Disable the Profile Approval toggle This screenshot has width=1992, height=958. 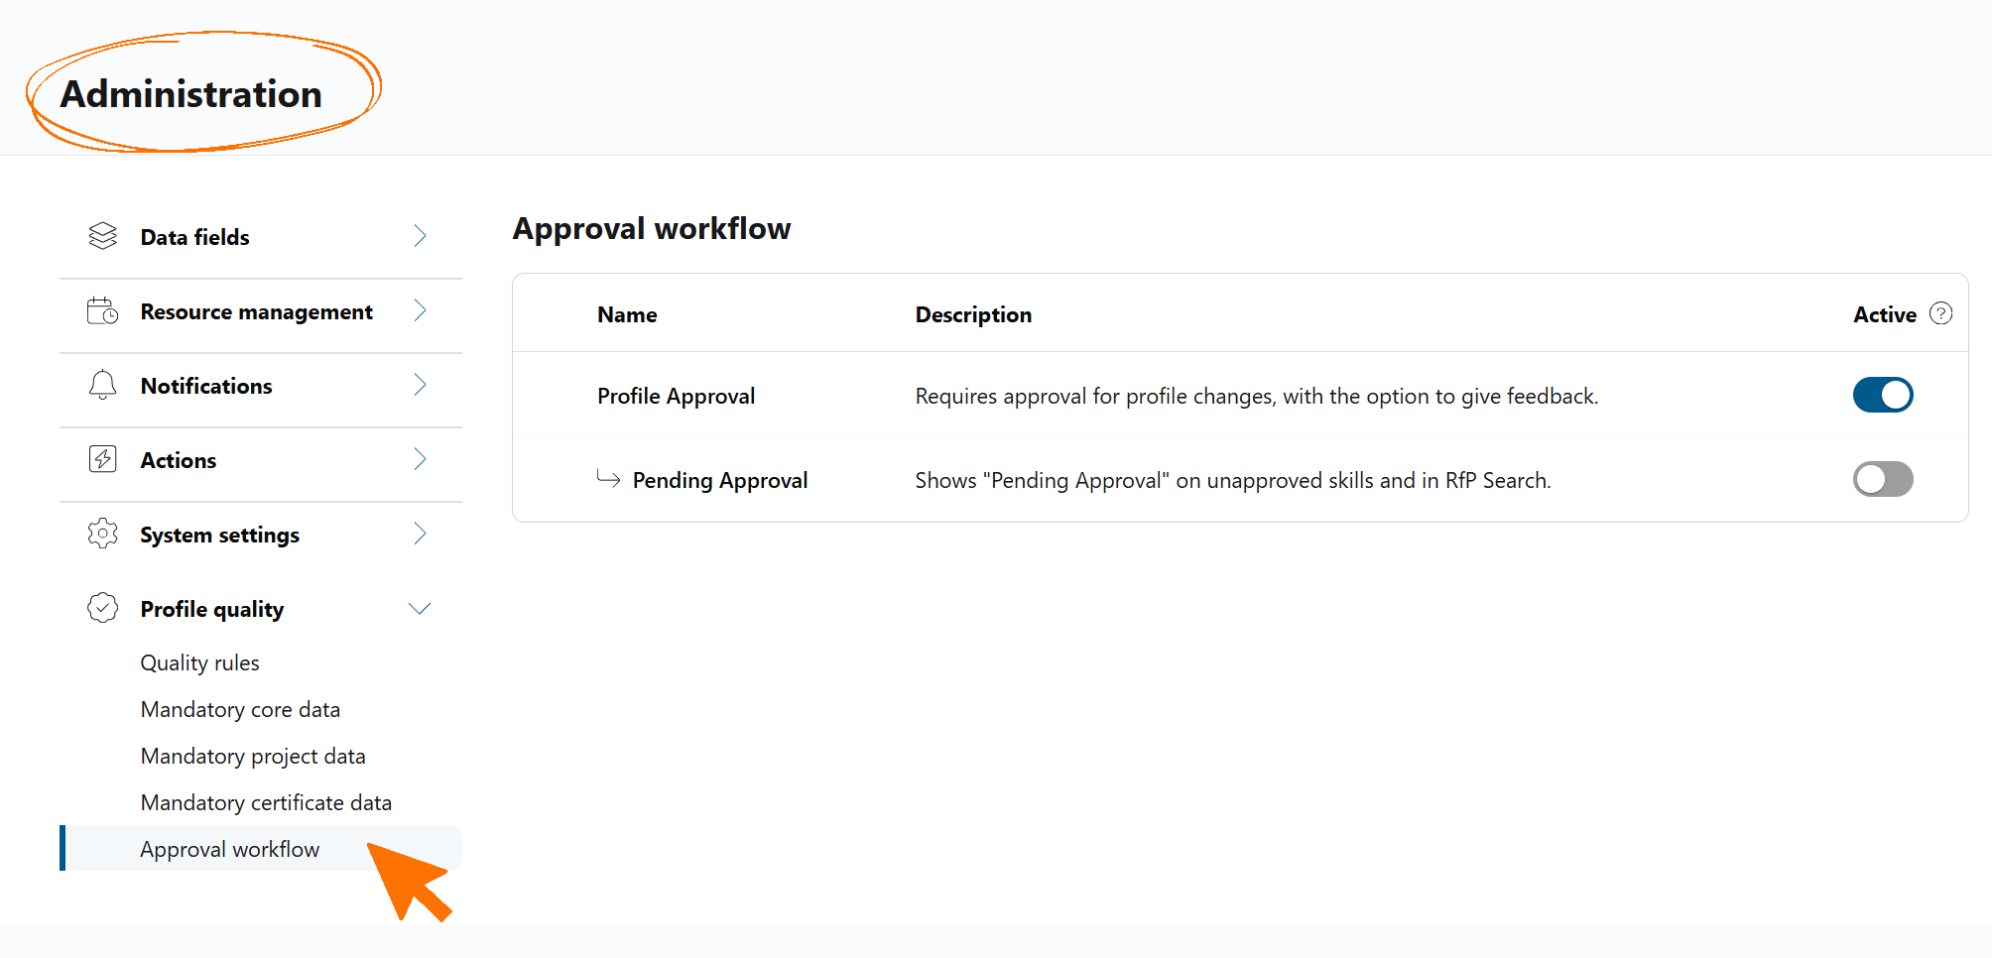(1883, 395)
